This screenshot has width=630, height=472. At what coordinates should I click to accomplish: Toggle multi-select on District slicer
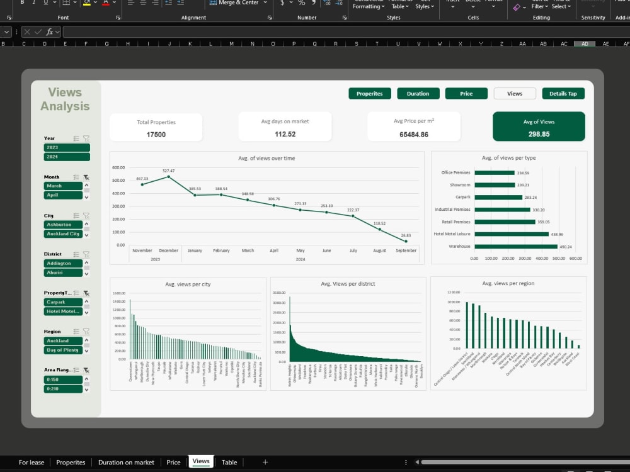tap(76, 254)
